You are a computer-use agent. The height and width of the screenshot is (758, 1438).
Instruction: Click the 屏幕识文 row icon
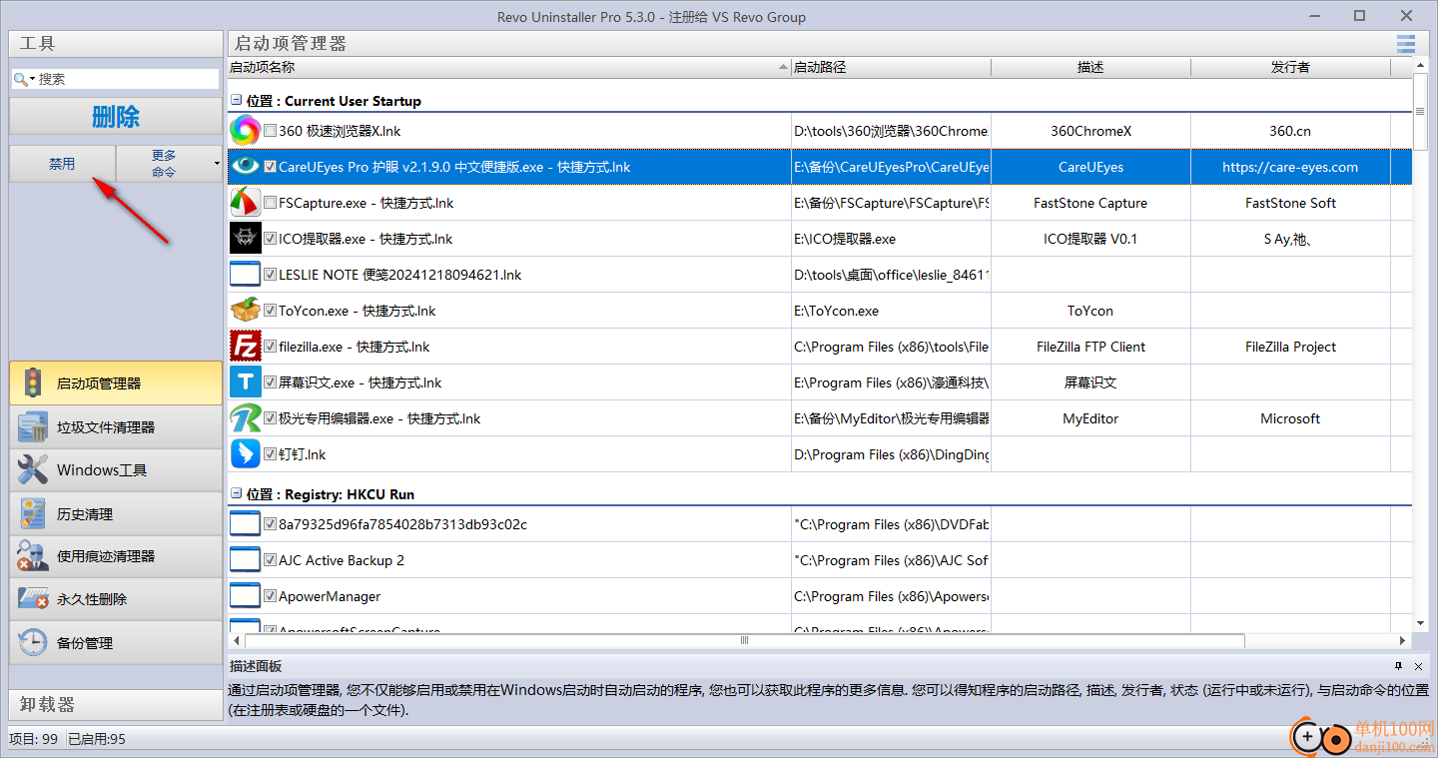pyautogui.click(x=245, y=382)
